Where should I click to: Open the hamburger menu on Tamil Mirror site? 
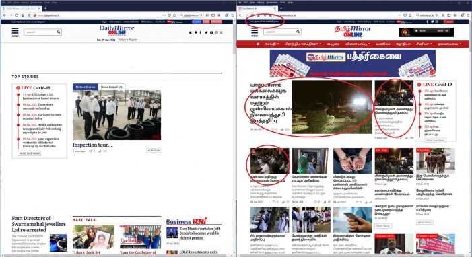(255, 32)
